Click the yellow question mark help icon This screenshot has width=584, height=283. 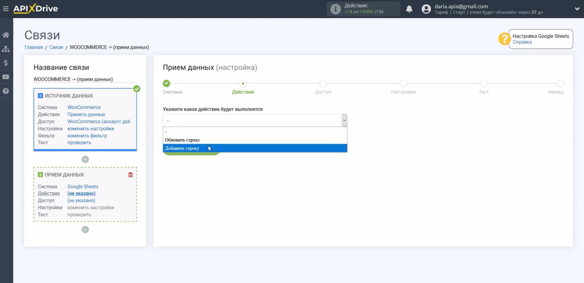(504, 39)
